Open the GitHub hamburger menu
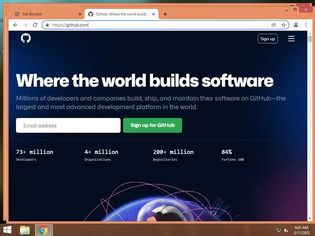This screenshot has width=315, height=236. click(291, 38)
